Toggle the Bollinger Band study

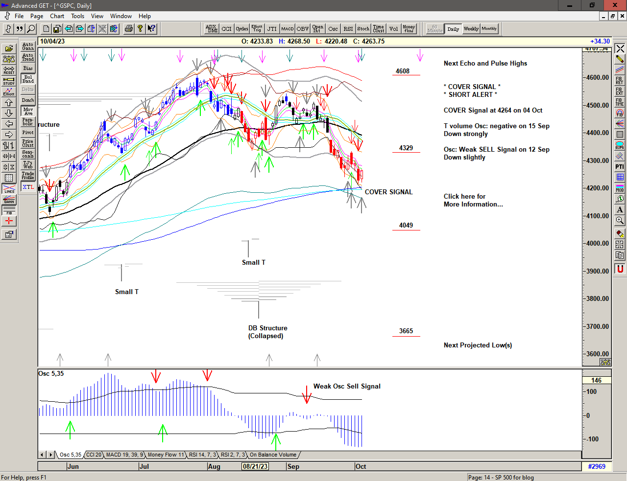click(x=28, y=79)
